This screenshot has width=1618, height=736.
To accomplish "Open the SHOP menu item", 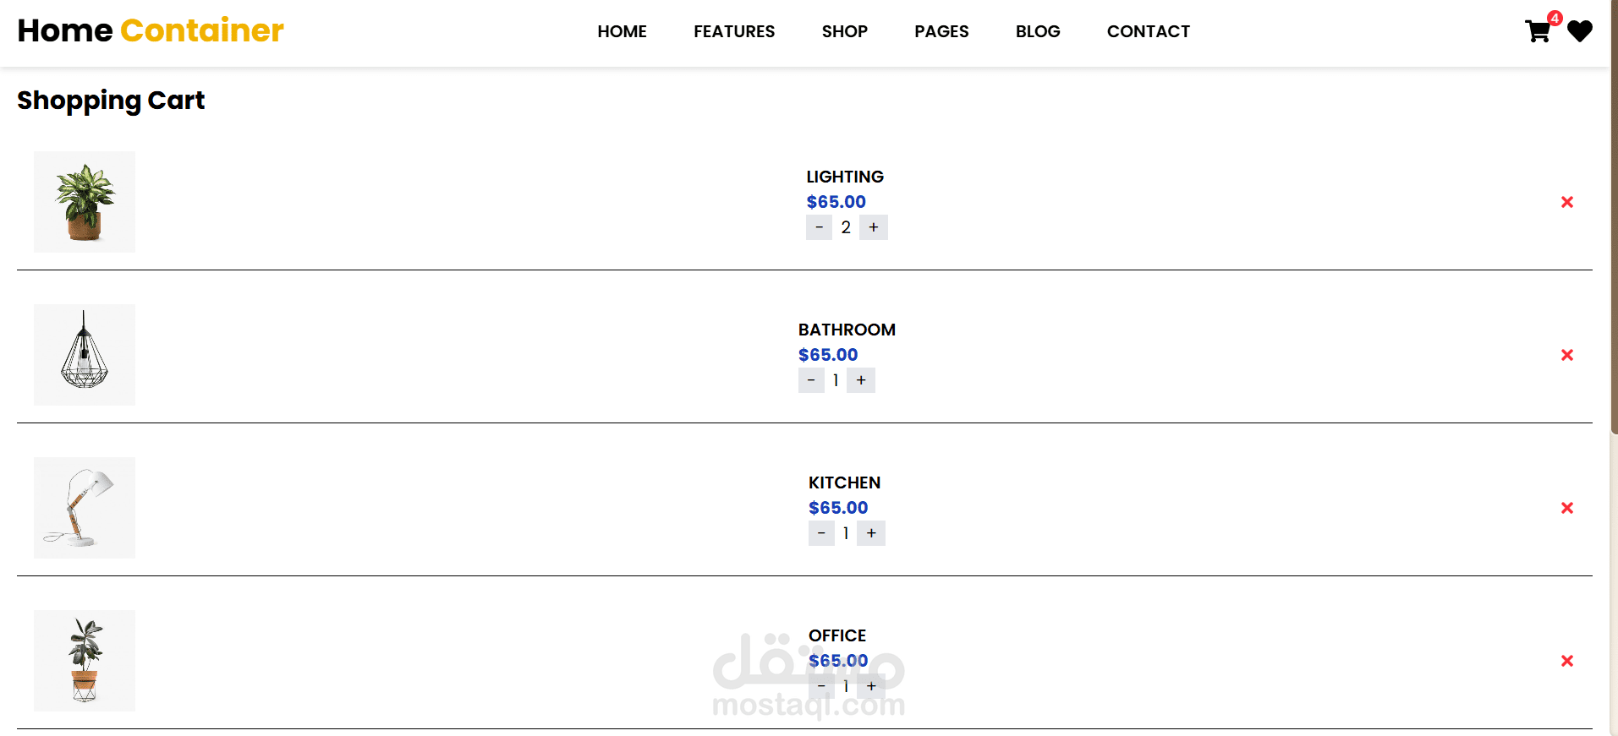I will pos(844,31).
